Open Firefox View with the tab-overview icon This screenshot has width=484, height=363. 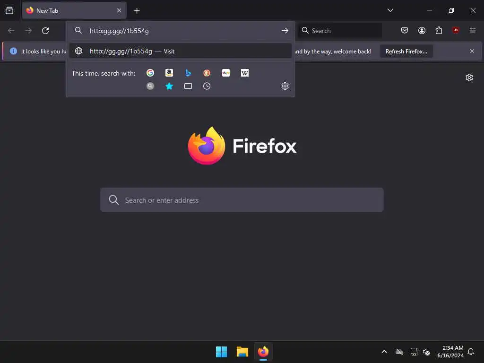point(9,10)
